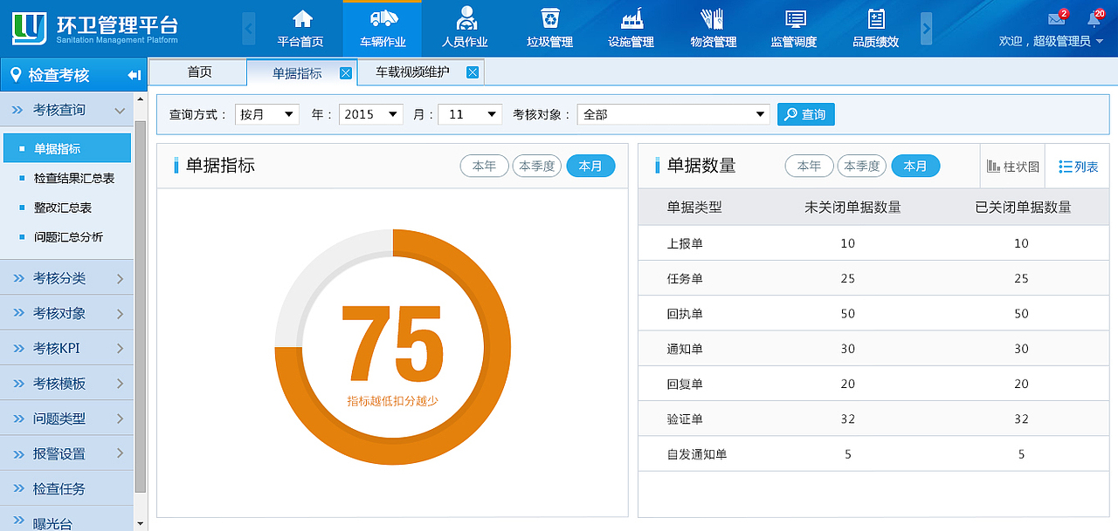
Task: Switch to 柱状图 bar chart view
Action: click(1013, 166)
